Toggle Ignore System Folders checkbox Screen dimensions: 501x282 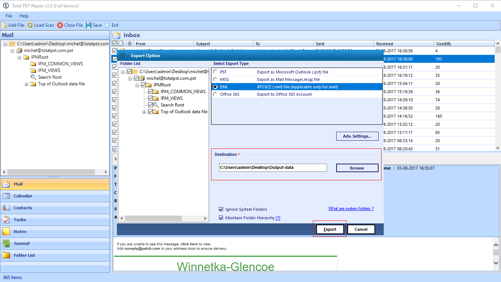pyautogui.click(x=221, y=209)
